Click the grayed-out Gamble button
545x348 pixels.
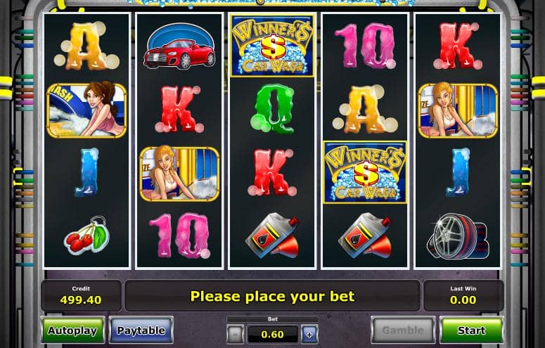403,330
